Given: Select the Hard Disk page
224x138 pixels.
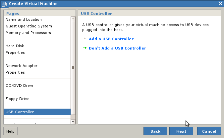Looking at the screenshot, I should (15, 46).
